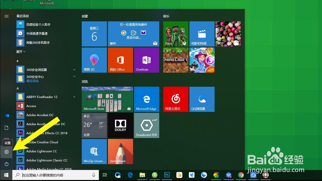Launch the QQ Browser tile
The height and width of the screenshot is (181, 322).
click(202, 99)
